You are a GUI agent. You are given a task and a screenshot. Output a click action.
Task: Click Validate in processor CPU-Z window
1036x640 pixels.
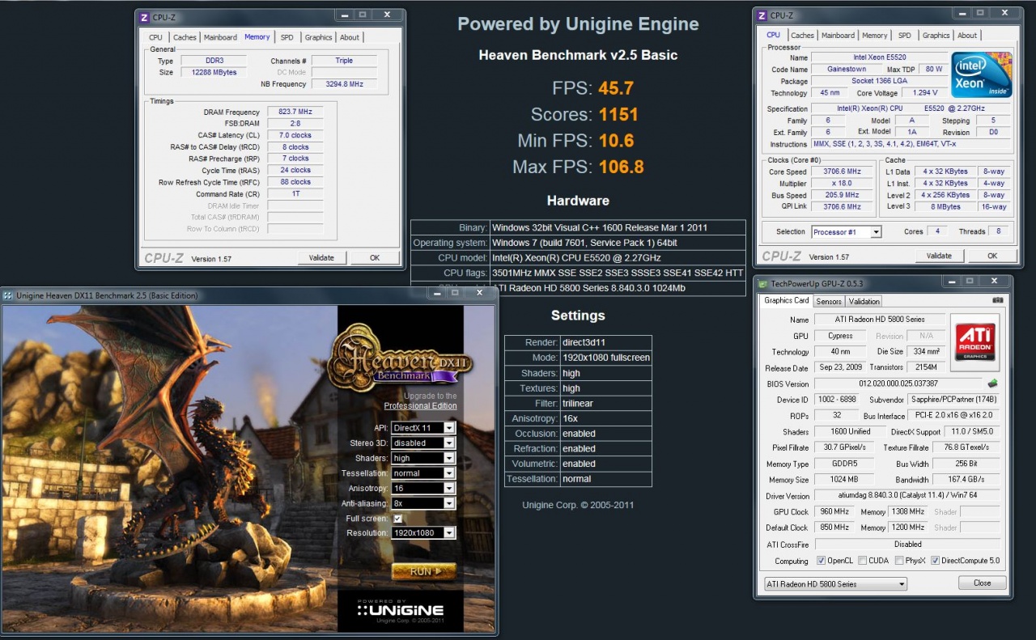coord(939,256)
